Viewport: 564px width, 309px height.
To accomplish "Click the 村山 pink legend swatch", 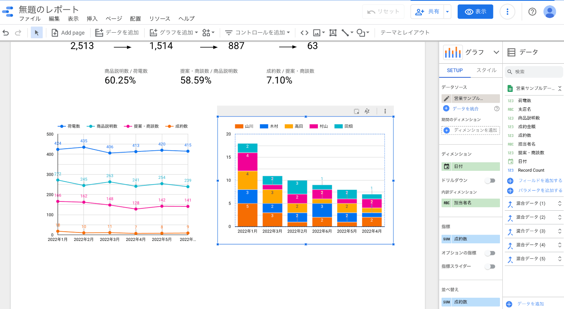I will [x=313, y=127].
